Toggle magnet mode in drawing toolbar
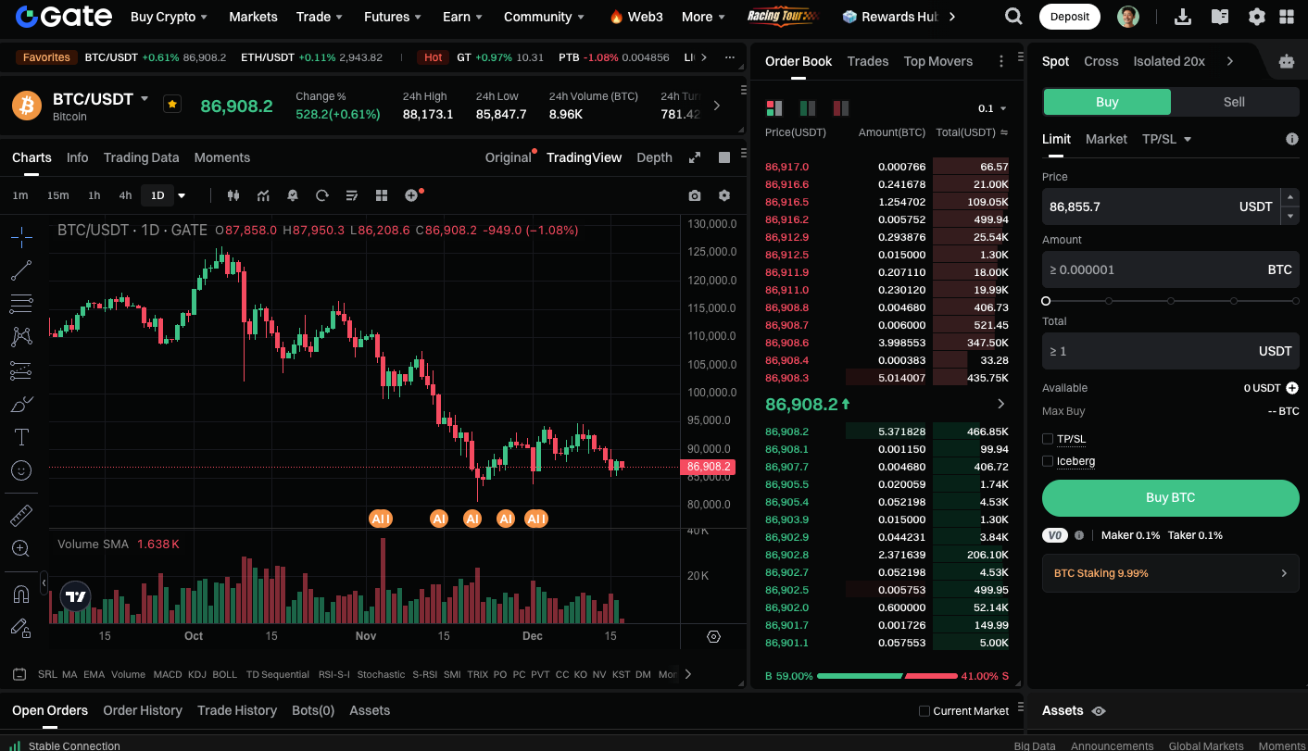 (x=21, y=594)
